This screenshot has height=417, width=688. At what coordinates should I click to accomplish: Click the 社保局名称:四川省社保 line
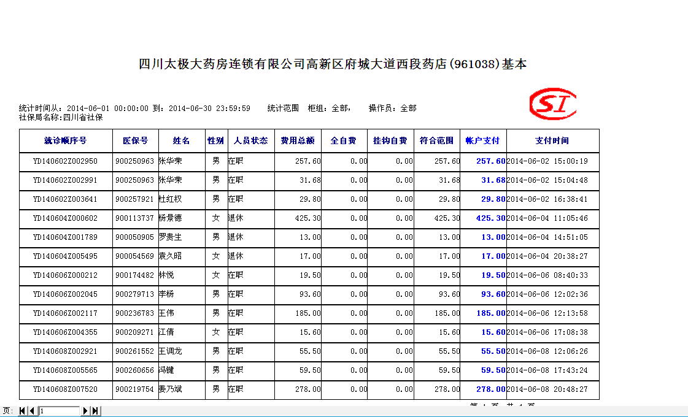tap(61, 118)
